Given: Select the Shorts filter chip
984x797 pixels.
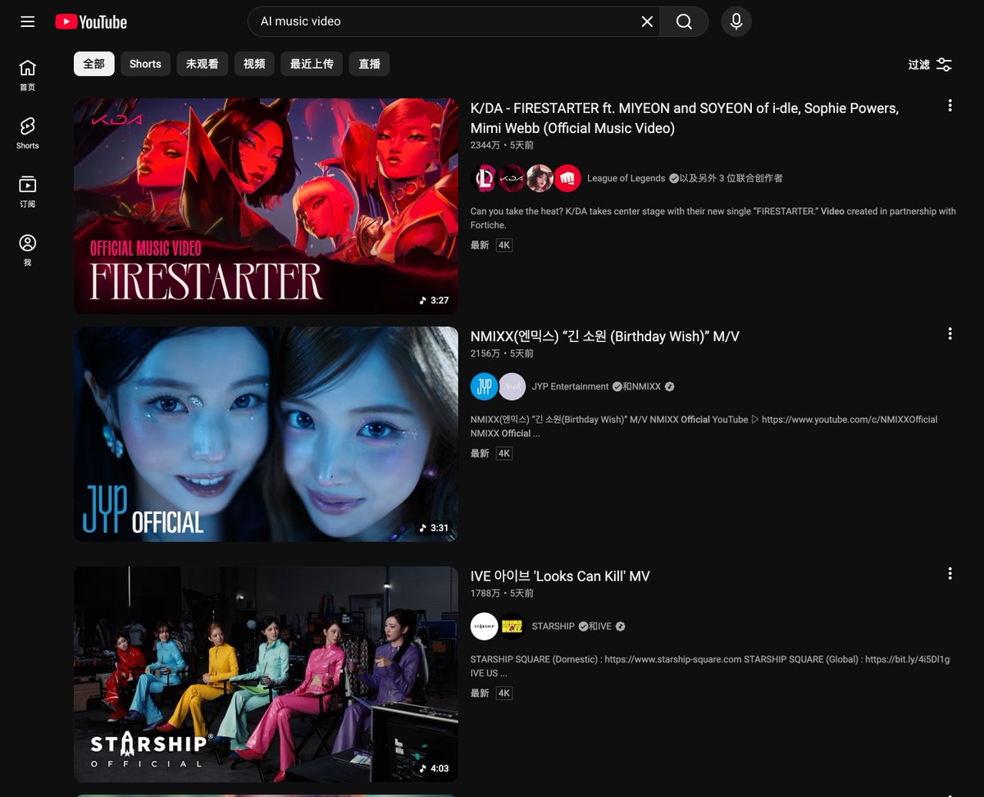Looking at the screenshot, I should coord(145,64).
